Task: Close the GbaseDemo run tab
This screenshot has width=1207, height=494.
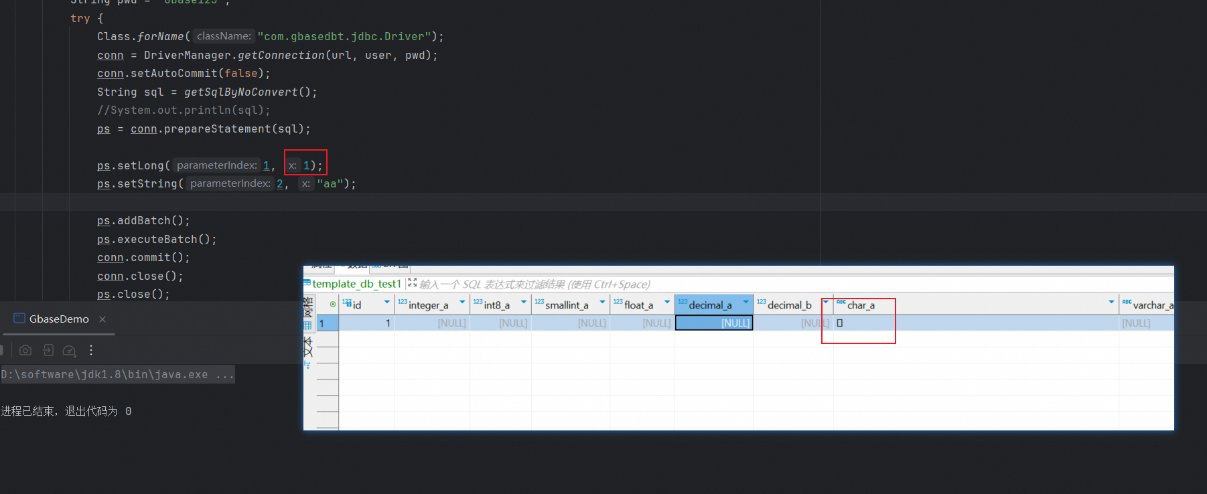Action: (102, 319)
